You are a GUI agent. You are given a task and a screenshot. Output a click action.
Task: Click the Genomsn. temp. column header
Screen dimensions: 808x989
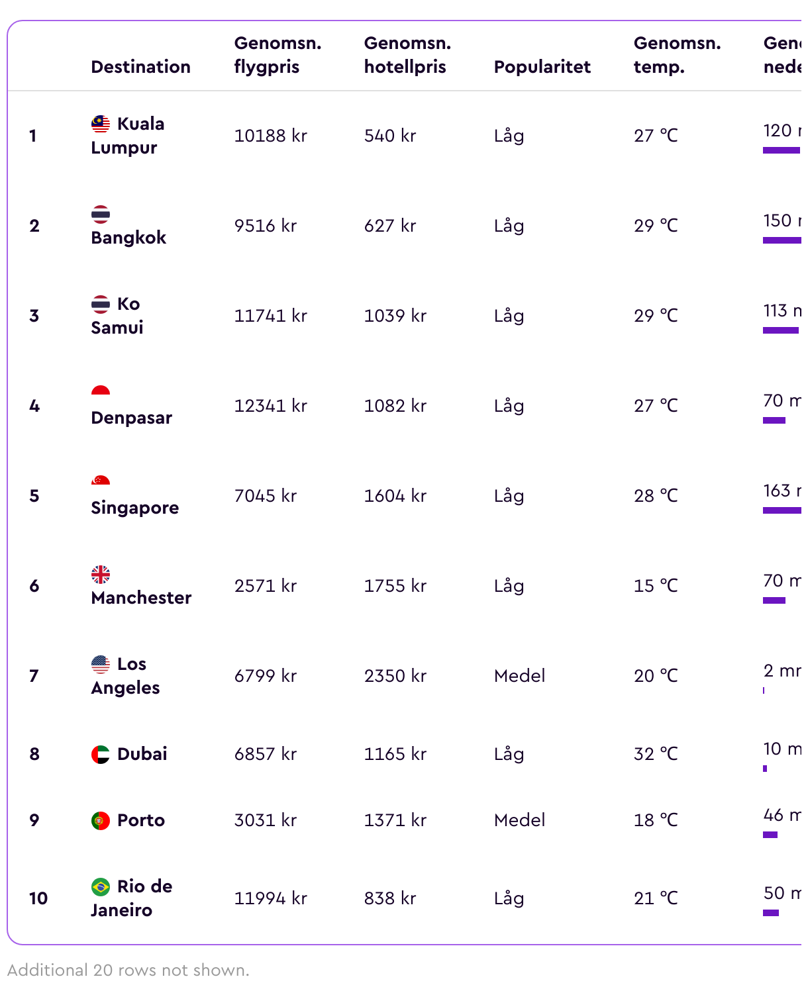678,55
